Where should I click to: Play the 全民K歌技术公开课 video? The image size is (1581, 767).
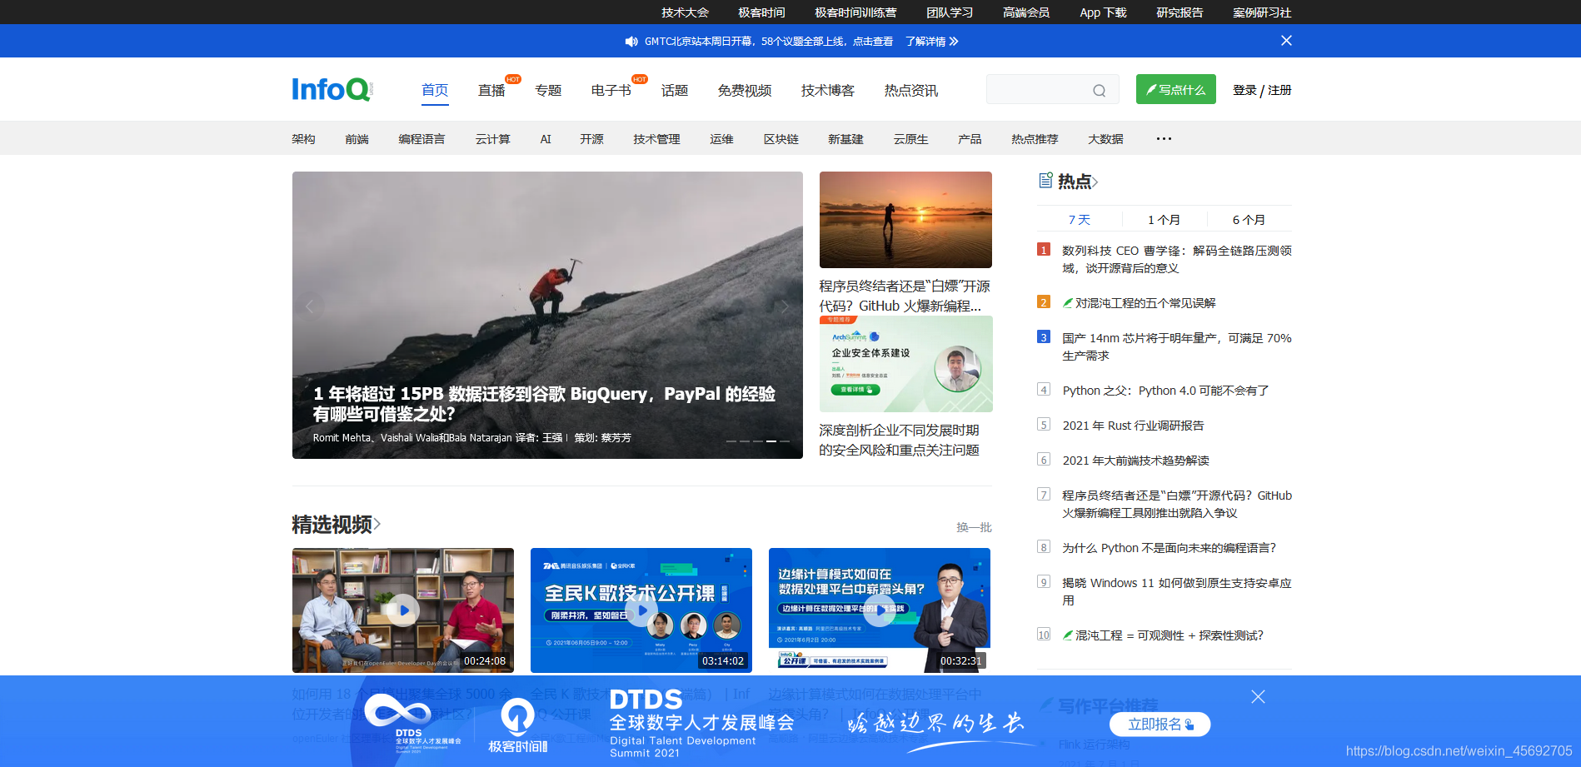[641, 610]
